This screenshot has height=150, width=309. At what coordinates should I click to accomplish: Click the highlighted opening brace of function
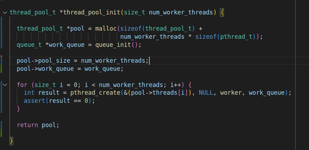pos(222,12)
